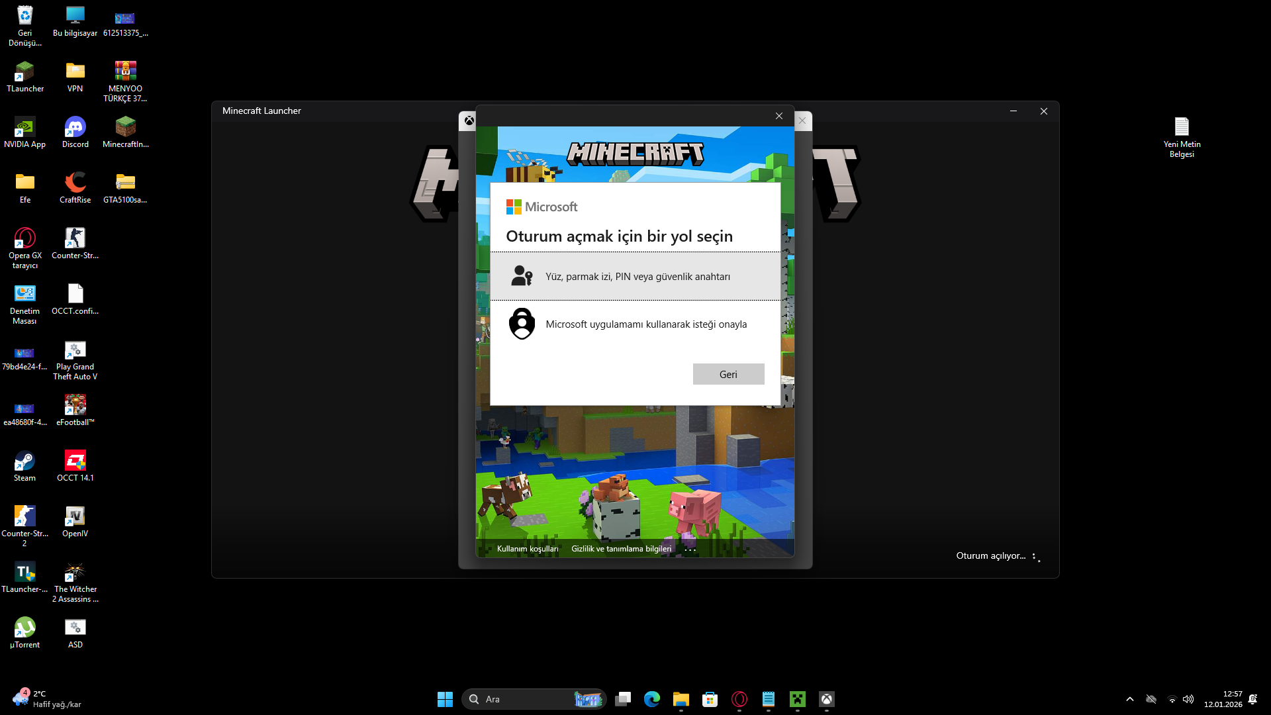
Task: Open the weather widget on taskbar
Action: (x=48, y=699)
